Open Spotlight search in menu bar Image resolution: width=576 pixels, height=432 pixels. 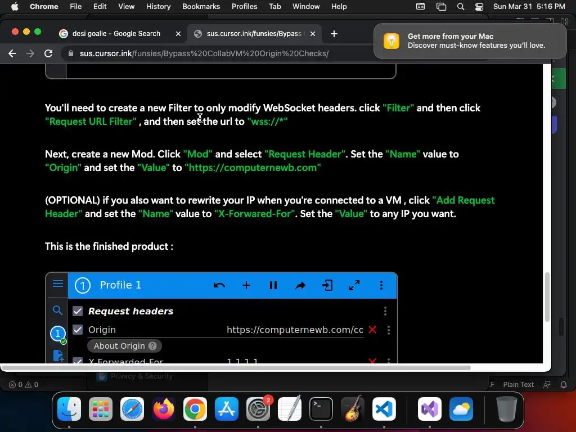coord(460,7)
